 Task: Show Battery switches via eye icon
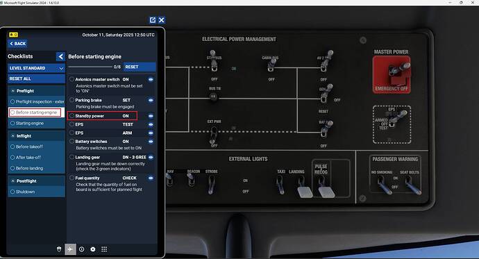151,142
